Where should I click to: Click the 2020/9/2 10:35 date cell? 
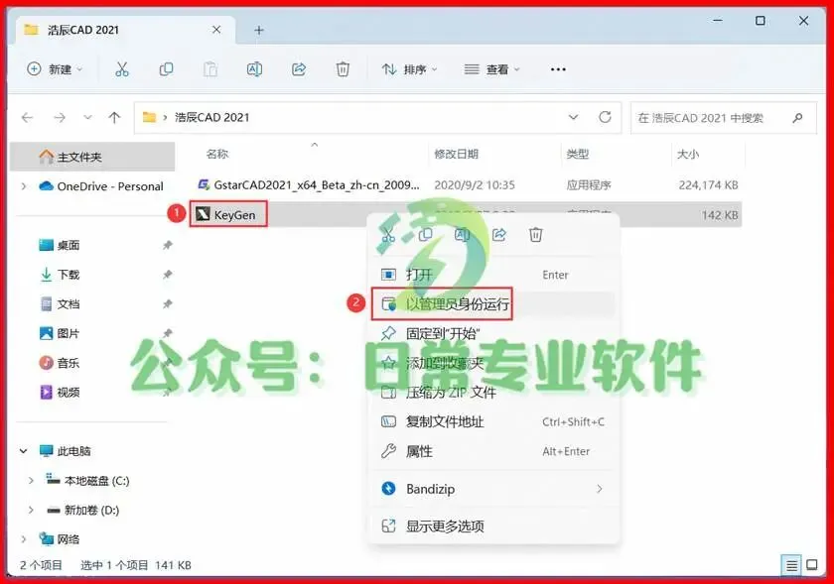[475, 185]
